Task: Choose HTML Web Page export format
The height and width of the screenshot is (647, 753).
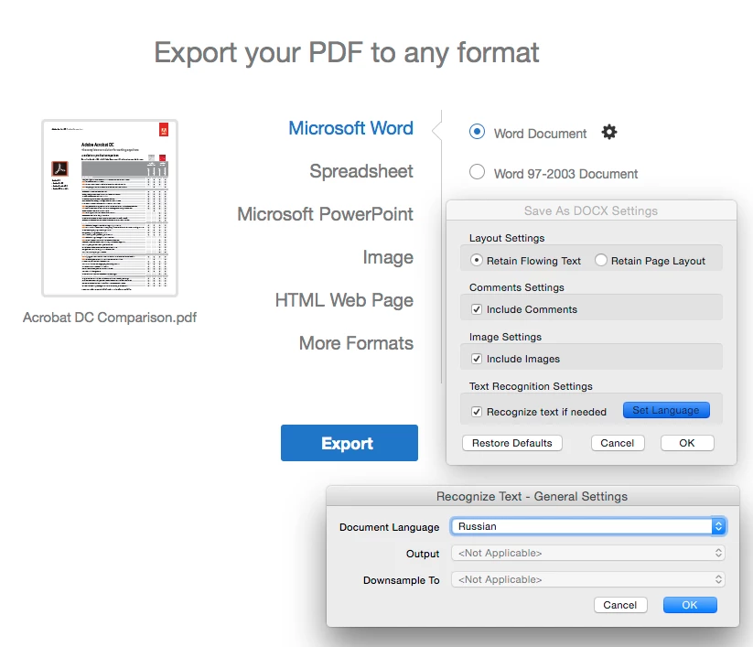Action: click(x=344, y=300)
